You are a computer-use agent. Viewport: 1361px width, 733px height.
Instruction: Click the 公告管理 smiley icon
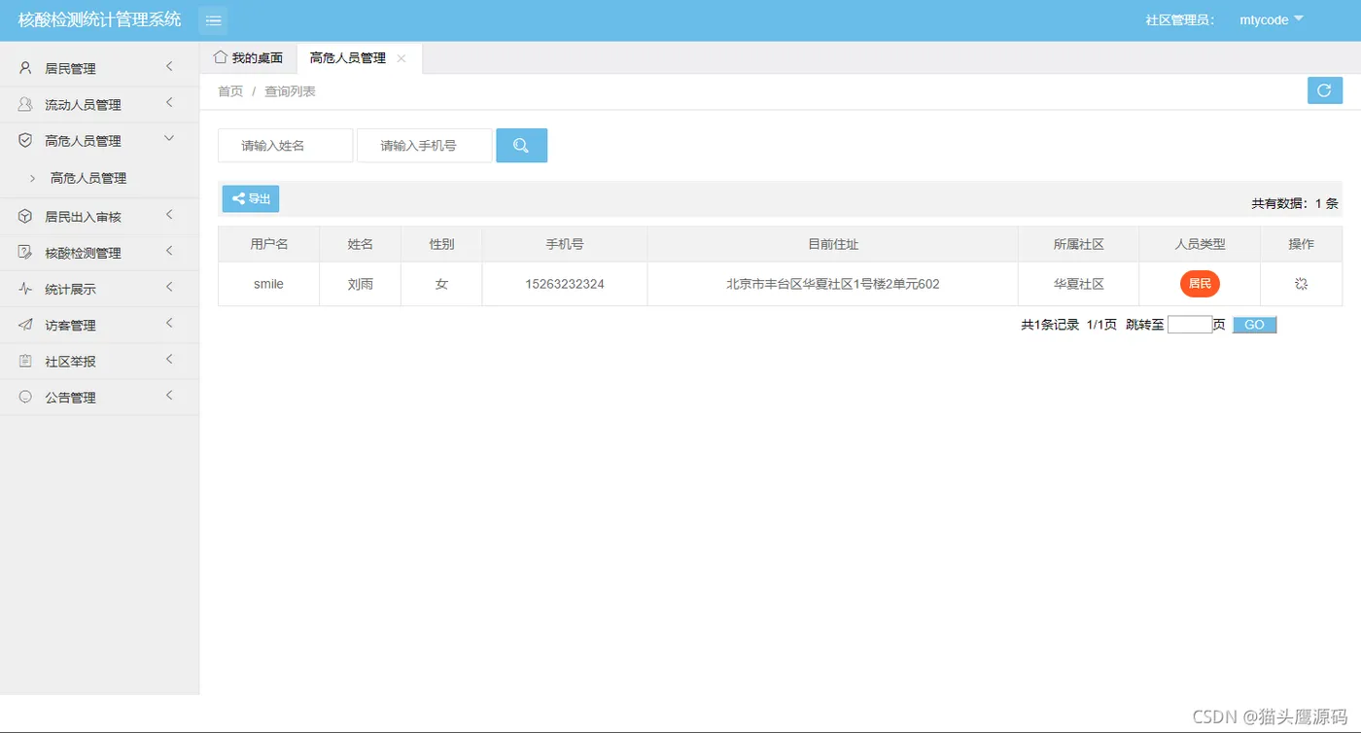(x=25, y=397)
